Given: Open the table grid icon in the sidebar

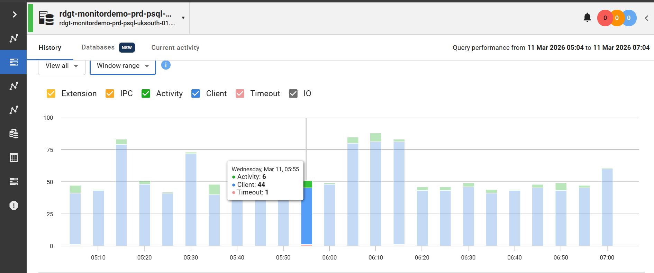Looking at the screenshot, I should tap(13, 158).
